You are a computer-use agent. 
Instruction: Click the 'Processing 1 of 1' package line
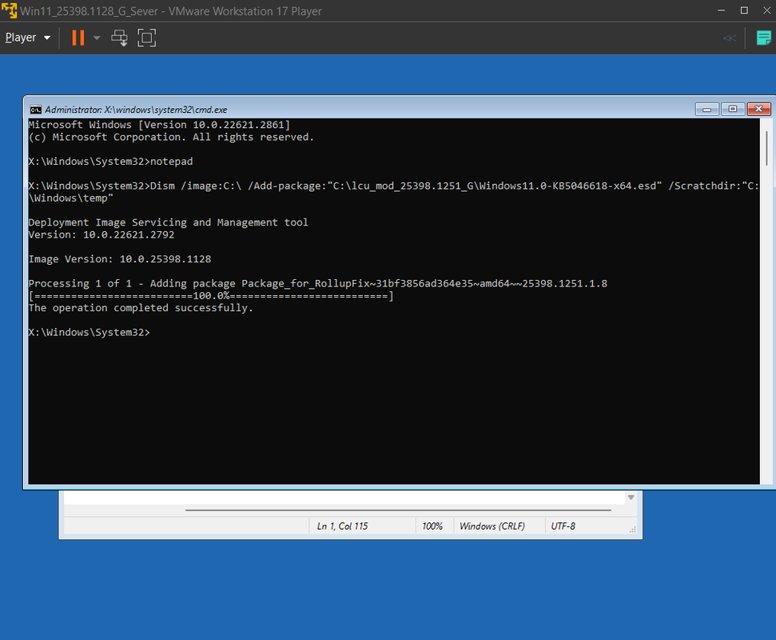point(318,284)
